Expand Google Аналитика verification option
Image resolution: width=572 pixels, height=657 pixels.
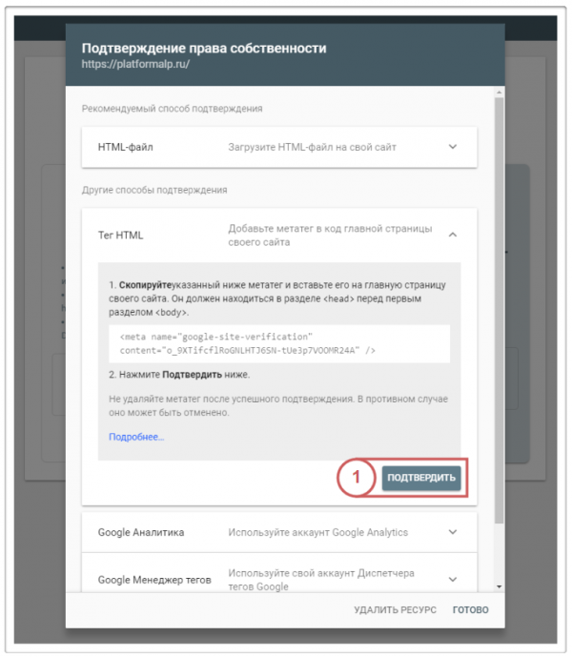453,532
